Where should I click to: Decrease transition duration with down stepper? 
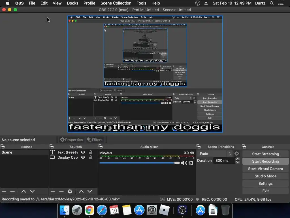click(238, 162)
